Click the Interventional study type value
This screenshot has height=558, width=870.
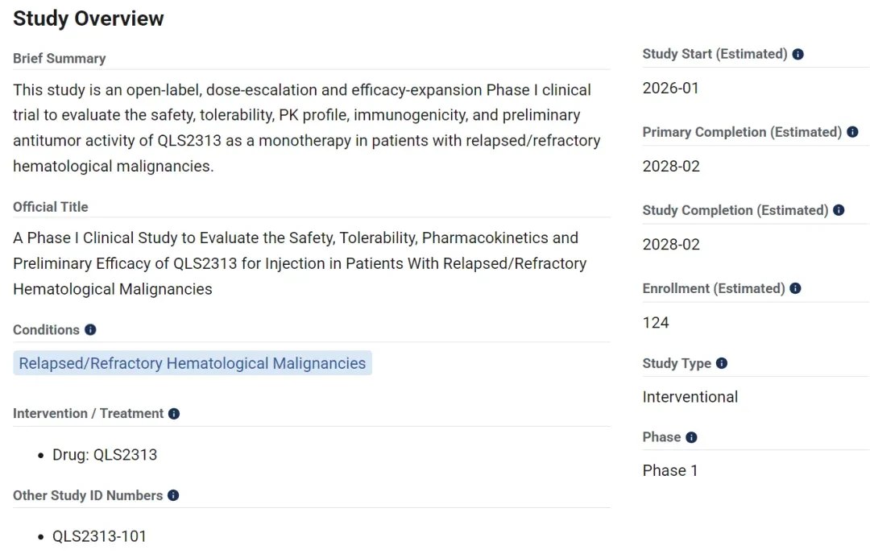pos(690,397)
